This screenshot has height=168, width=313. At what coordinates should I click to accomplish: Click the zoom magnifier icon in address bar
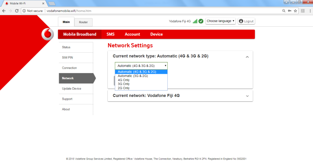coord(284,11)
